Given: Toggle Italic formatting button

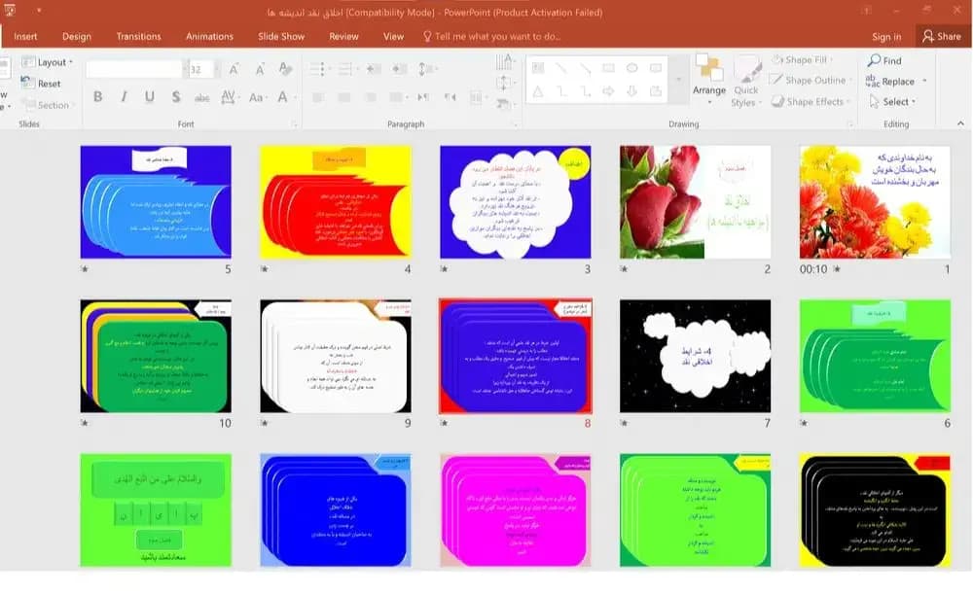Looking at the screenshot, I should tap(124, 96).
